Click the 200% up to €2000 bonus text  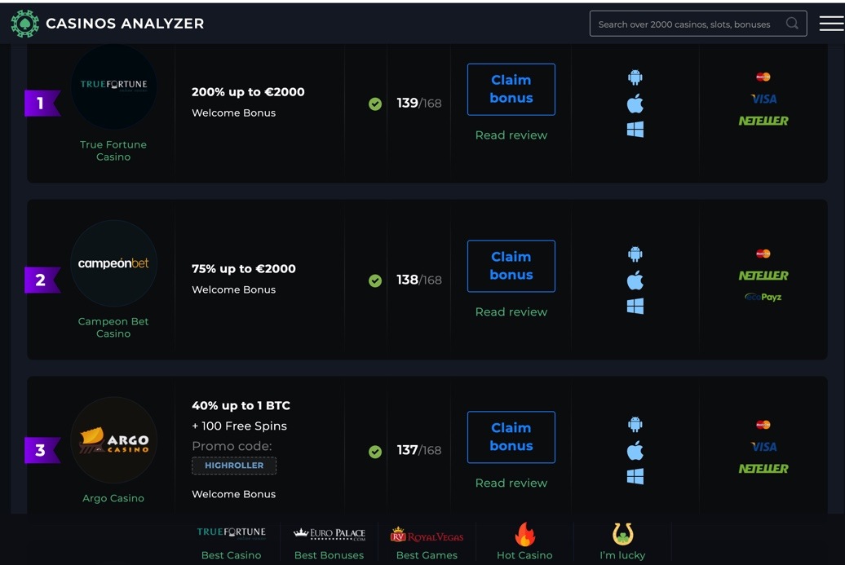coord(248,92)
